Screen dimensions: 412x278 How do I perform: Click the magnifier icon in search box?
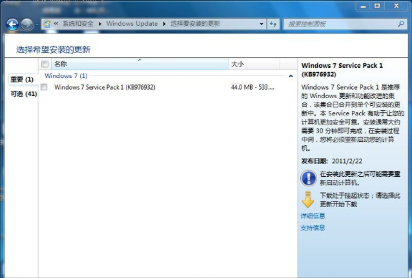click(x=402, y=24)
